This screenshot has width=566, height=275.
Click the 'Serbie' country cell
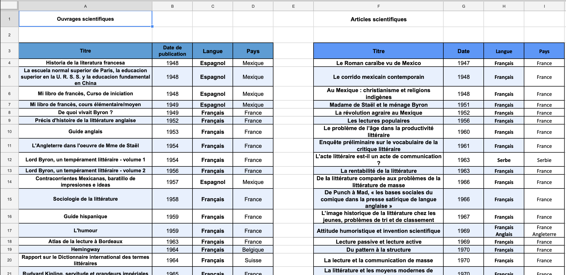point(544,160)
